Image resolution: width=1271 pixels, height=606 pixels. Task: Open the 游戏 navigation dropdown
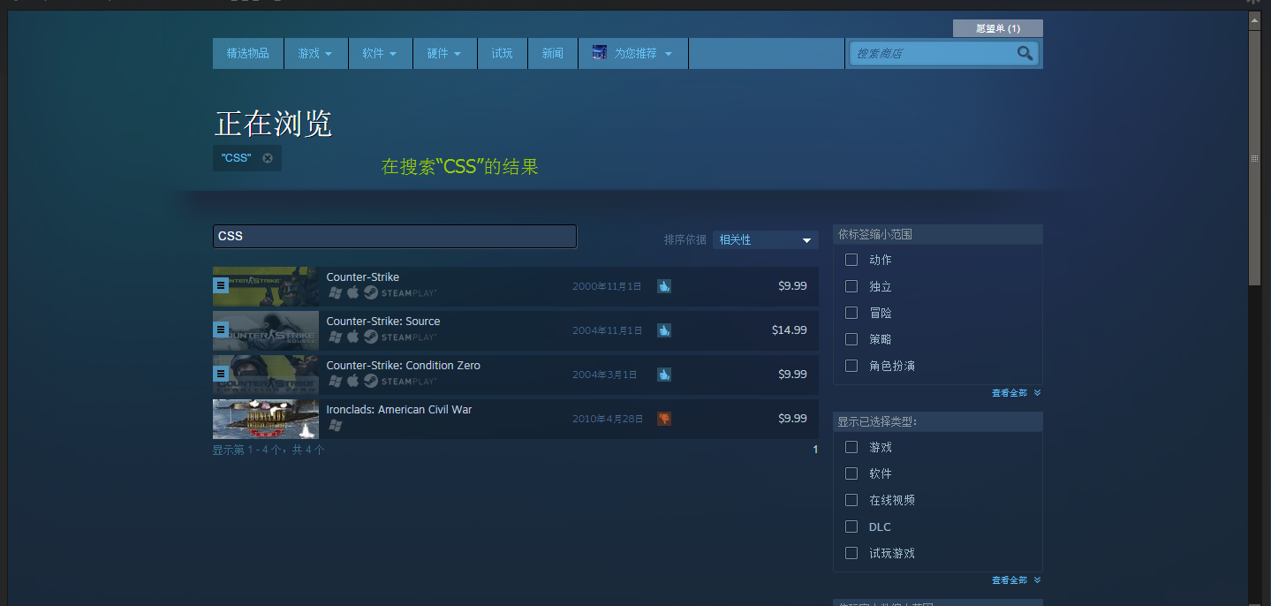(315, 53)
